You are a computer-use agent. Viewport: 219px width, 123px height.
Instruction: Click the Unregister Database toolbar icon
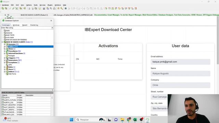[6, 9]
